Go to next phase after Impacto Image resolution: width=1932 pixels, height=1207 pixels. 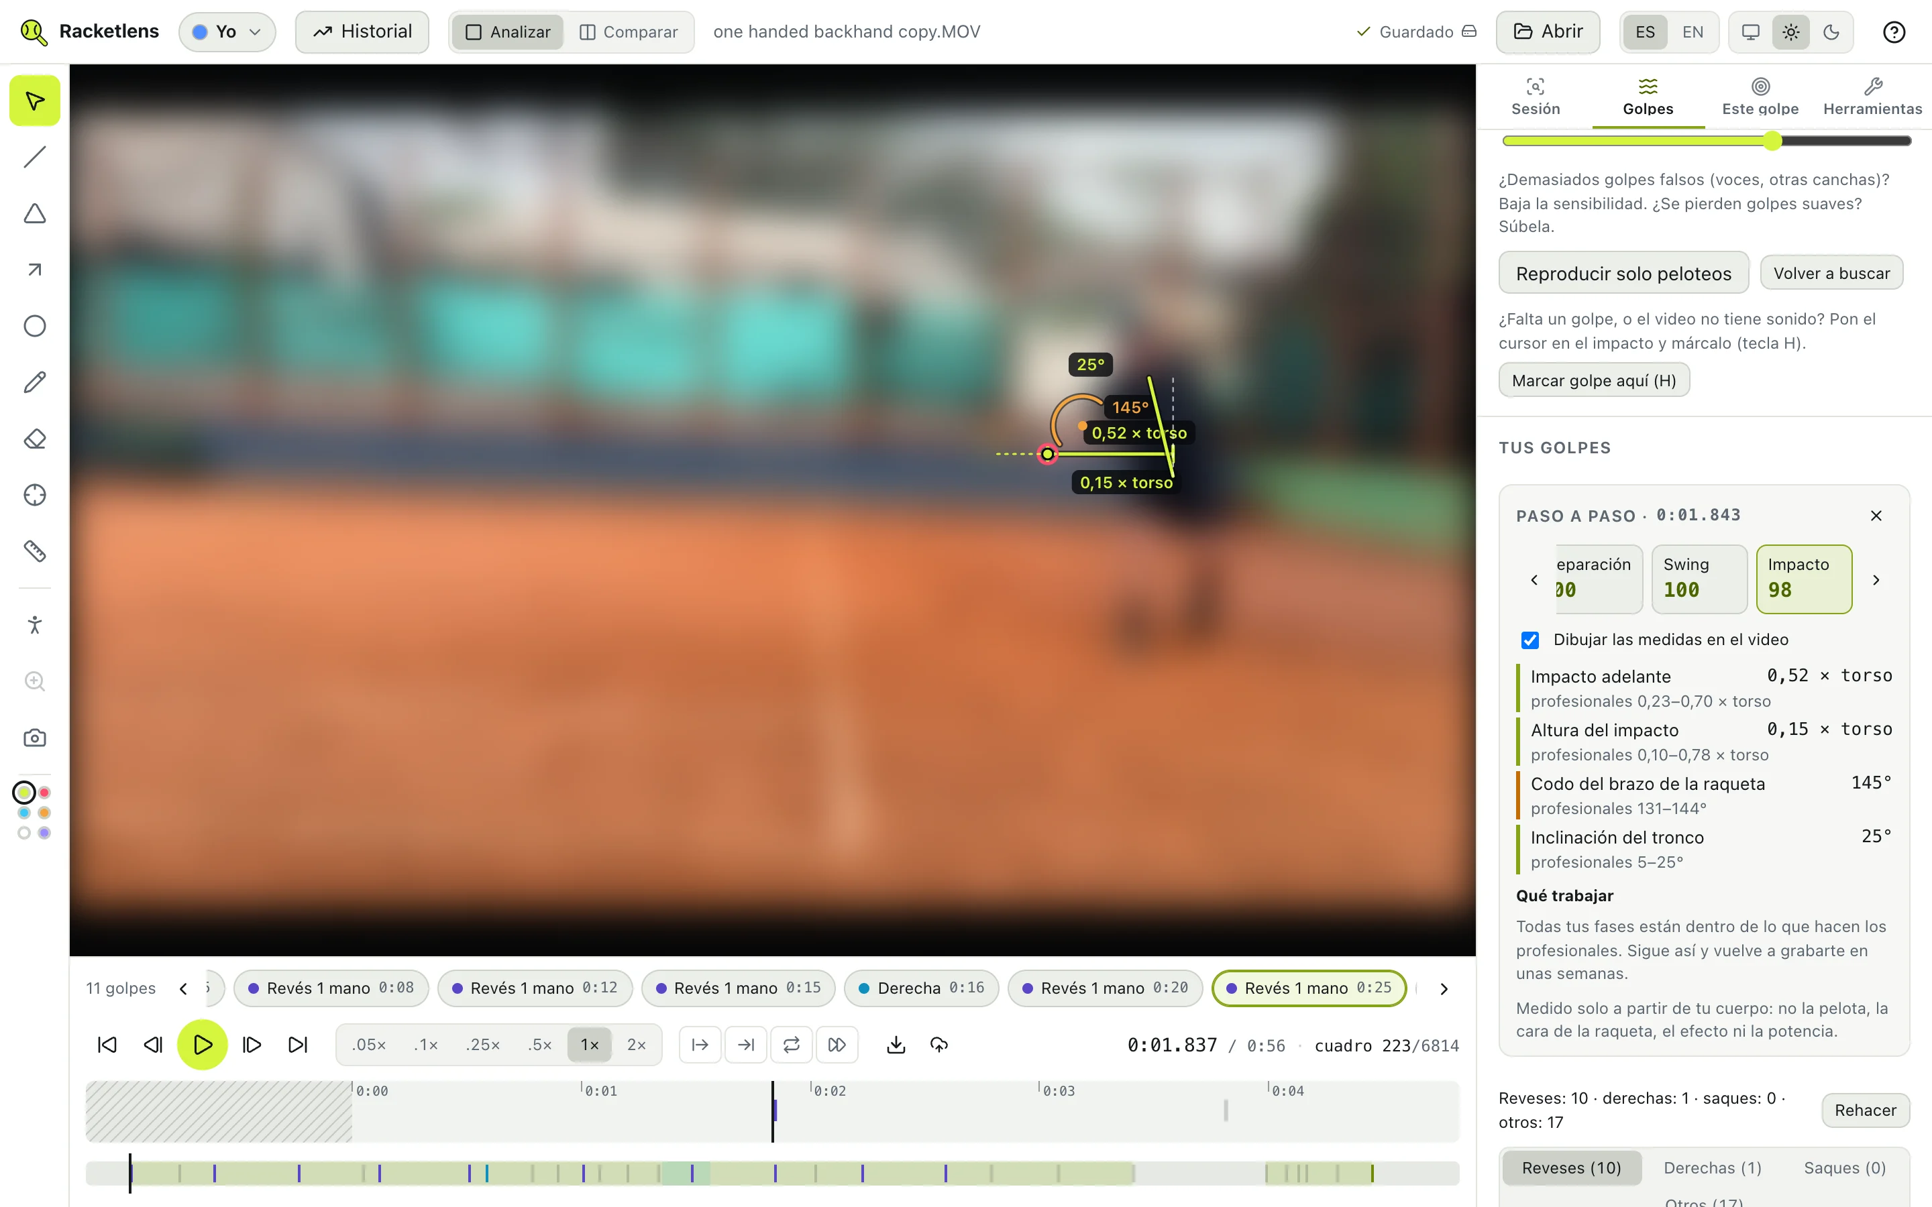[x=1876, y=579]
